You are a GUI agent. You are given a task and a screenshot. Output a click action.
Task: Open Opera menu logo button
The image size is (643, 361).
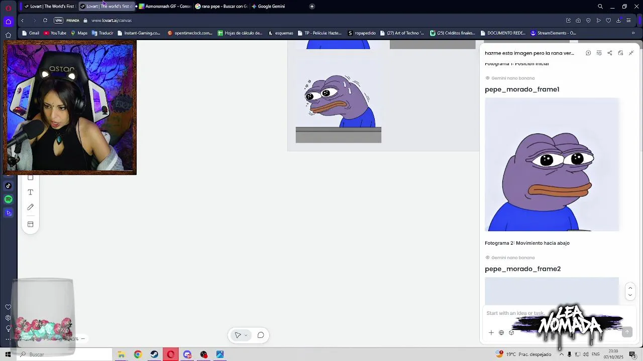coord(8,8)
